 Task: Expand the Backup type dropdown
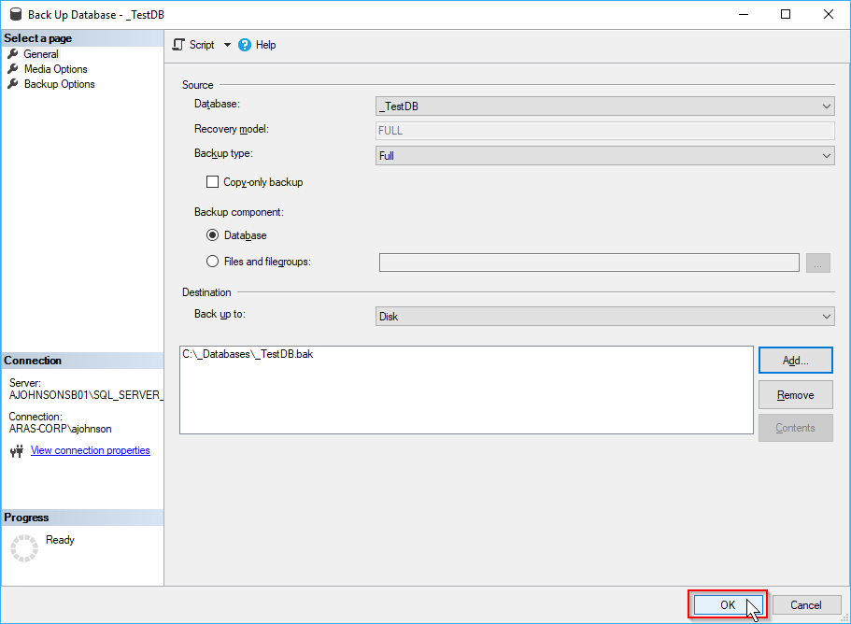coord(604,156)
